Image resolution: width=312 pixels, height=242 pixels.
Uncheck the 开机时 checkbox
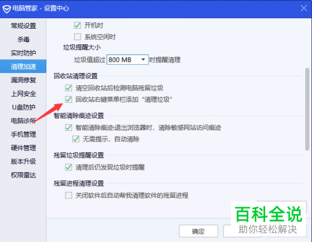[77, 26]
